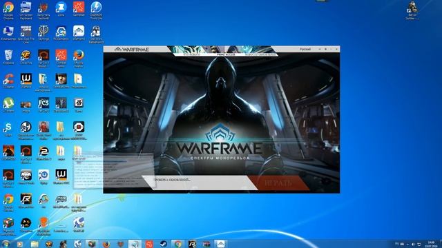Viewport: 442px width, 248px height.
Task: Open the Русский language dropdown in launcher
Action: [x=305, y=49]
